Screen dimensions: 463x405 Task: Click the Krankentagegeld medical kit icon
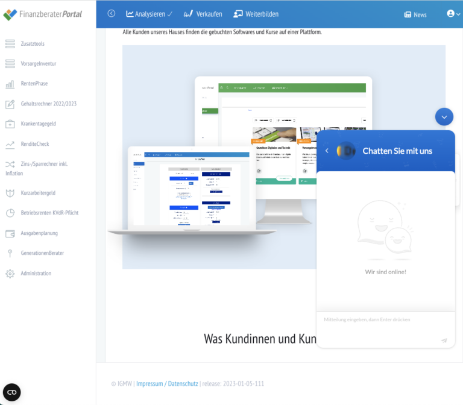coord(10,124)
